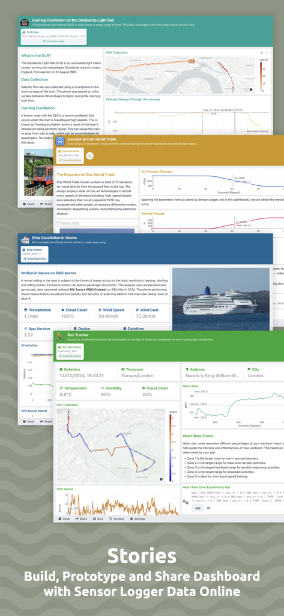Image resolution: width=284 pixels, height=616 pixels.
Task: Click the 'Hunting Oscillation' section heading
Action: (38, 108)
